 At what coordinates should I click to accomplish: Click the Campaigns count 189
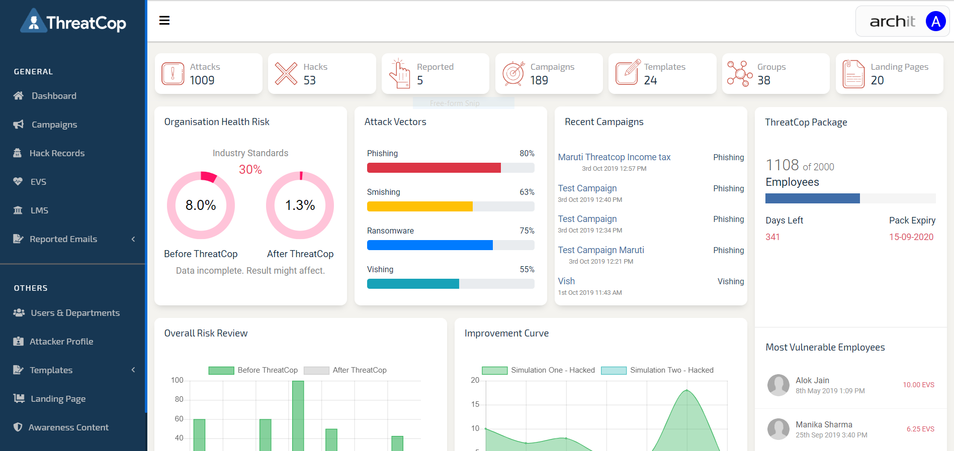click(539, 80)
